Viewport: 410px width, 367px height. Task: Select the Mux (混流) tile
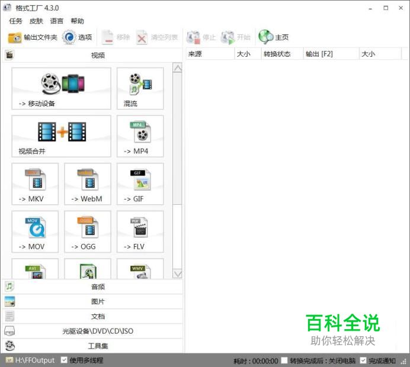(140, 88)
